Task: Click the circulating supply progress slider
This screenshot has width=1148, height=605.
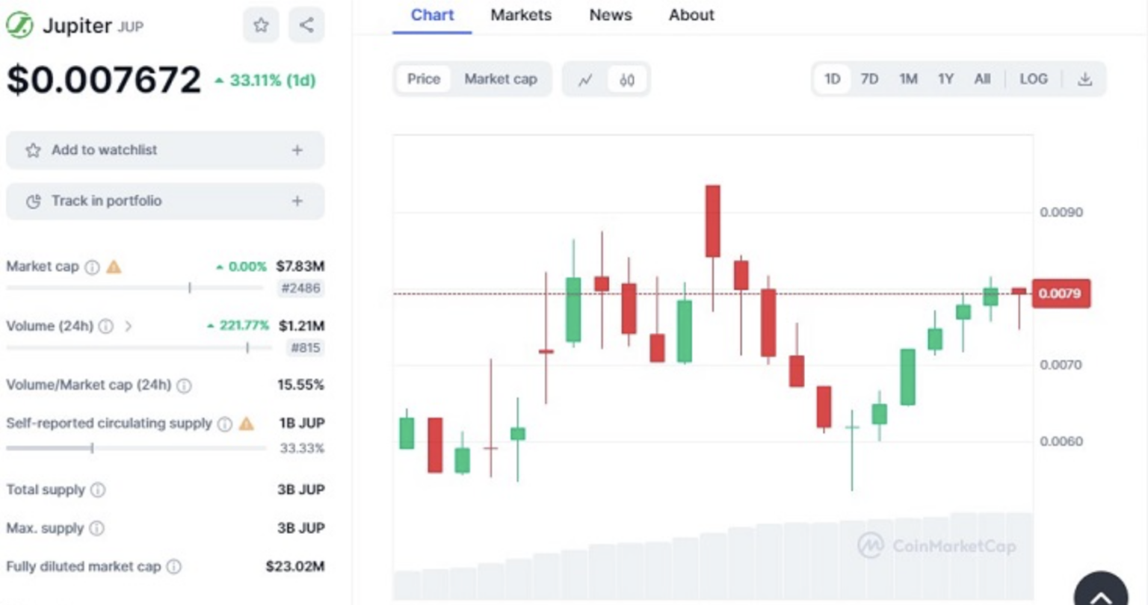Action: 92,447
